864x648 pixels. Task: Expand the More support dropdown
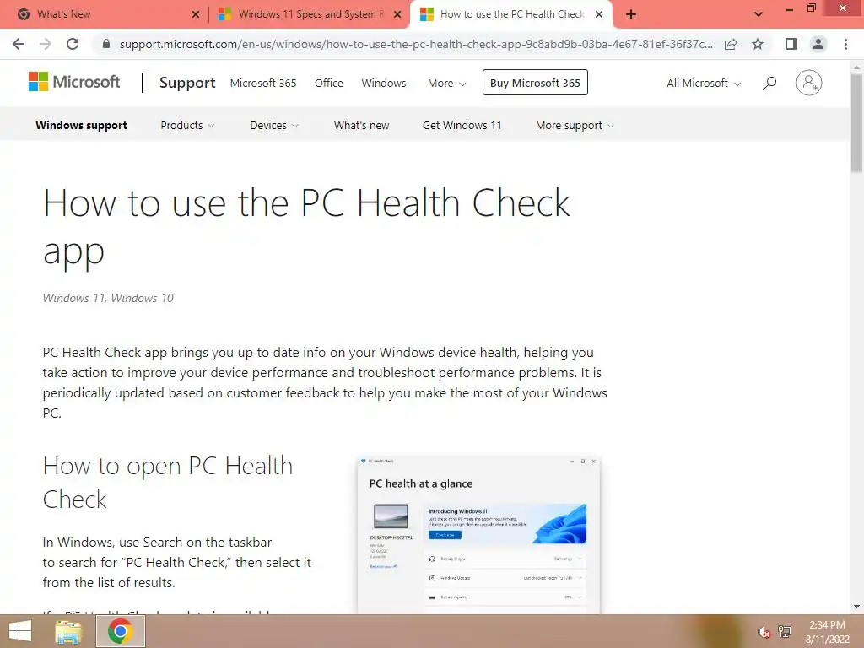point(575,125)
